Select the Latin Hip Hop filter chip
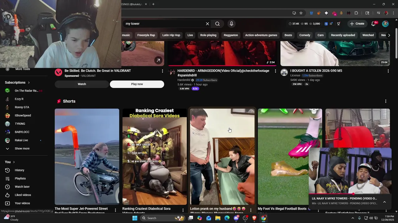This screenshot has height=223, width=398. (x=171, y=35)
